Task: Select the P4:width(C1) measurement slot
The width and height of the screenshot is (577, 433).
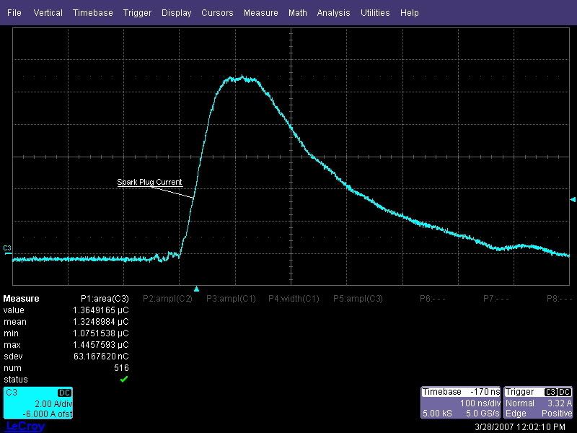Action: 294,299
